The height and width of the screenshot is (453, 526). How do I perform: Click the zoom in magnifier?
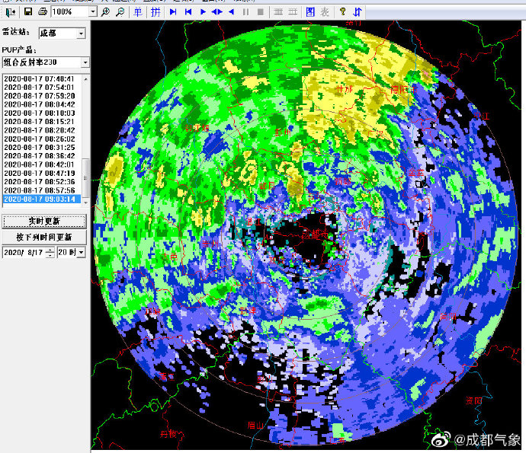[105, 12]
